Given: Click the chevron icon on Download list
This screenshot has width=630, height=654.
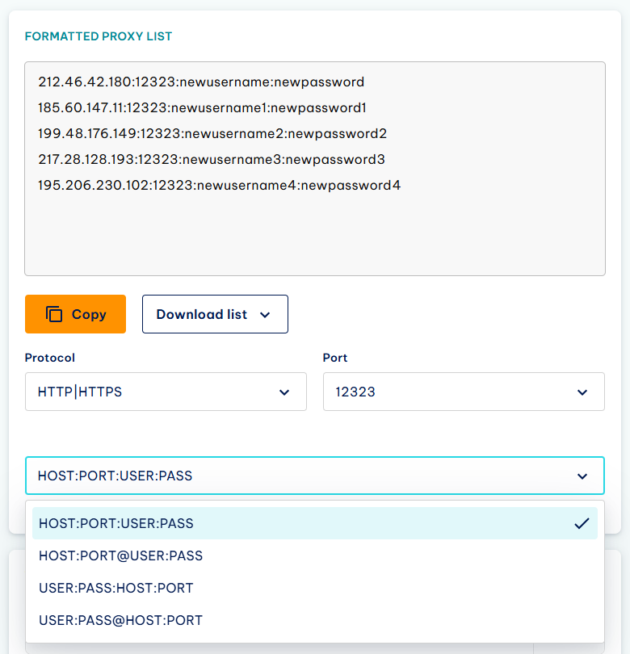Looking at the screenshot, I should tap(265, 315).
